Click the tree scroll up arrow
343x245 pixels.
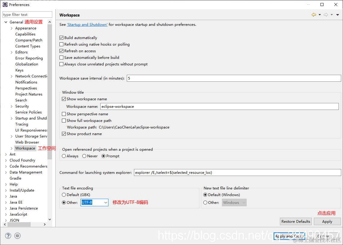50,22
